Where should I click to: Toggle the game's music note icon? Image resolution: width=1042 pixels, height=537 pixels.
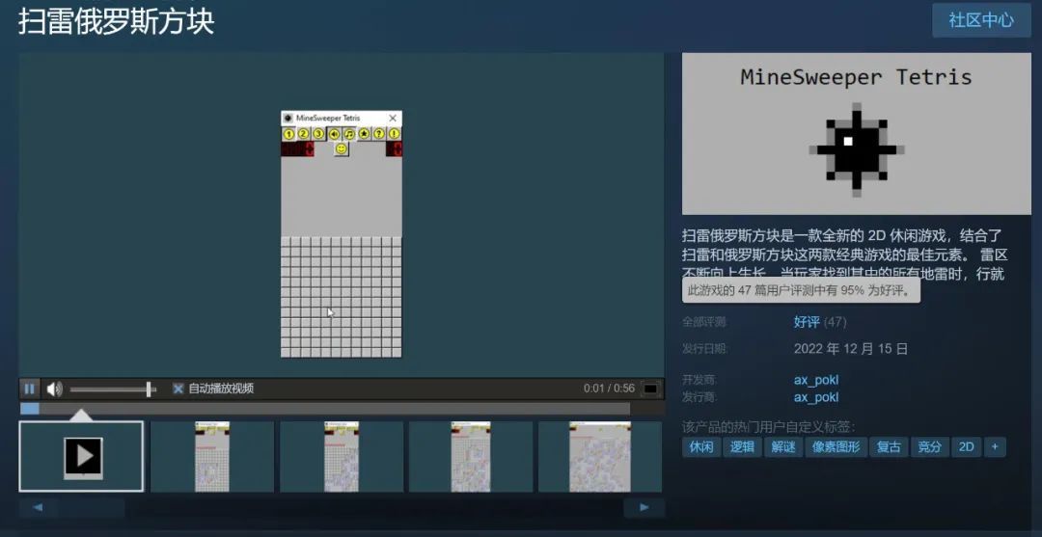point(349,134)
